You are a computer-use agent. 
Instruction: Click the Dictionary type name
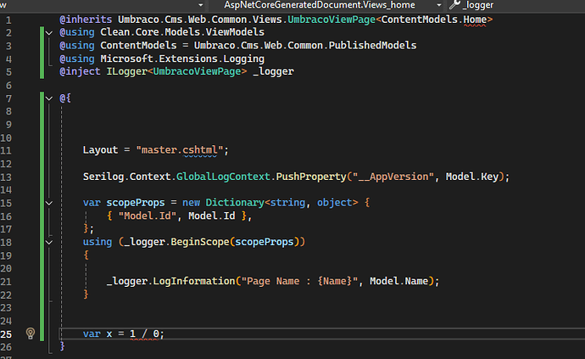[x=235, y=203]
